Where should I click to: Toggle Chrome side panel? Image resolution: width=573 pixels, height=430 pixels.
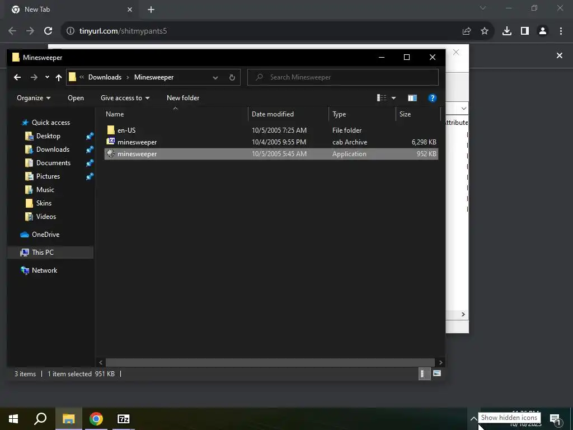[x=525, y=31]
